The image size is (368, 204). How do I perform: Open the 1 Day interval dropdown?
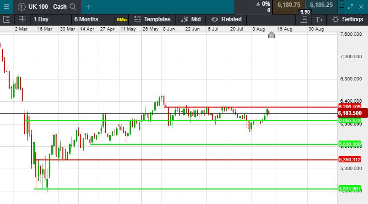click(x=50, y=19)
